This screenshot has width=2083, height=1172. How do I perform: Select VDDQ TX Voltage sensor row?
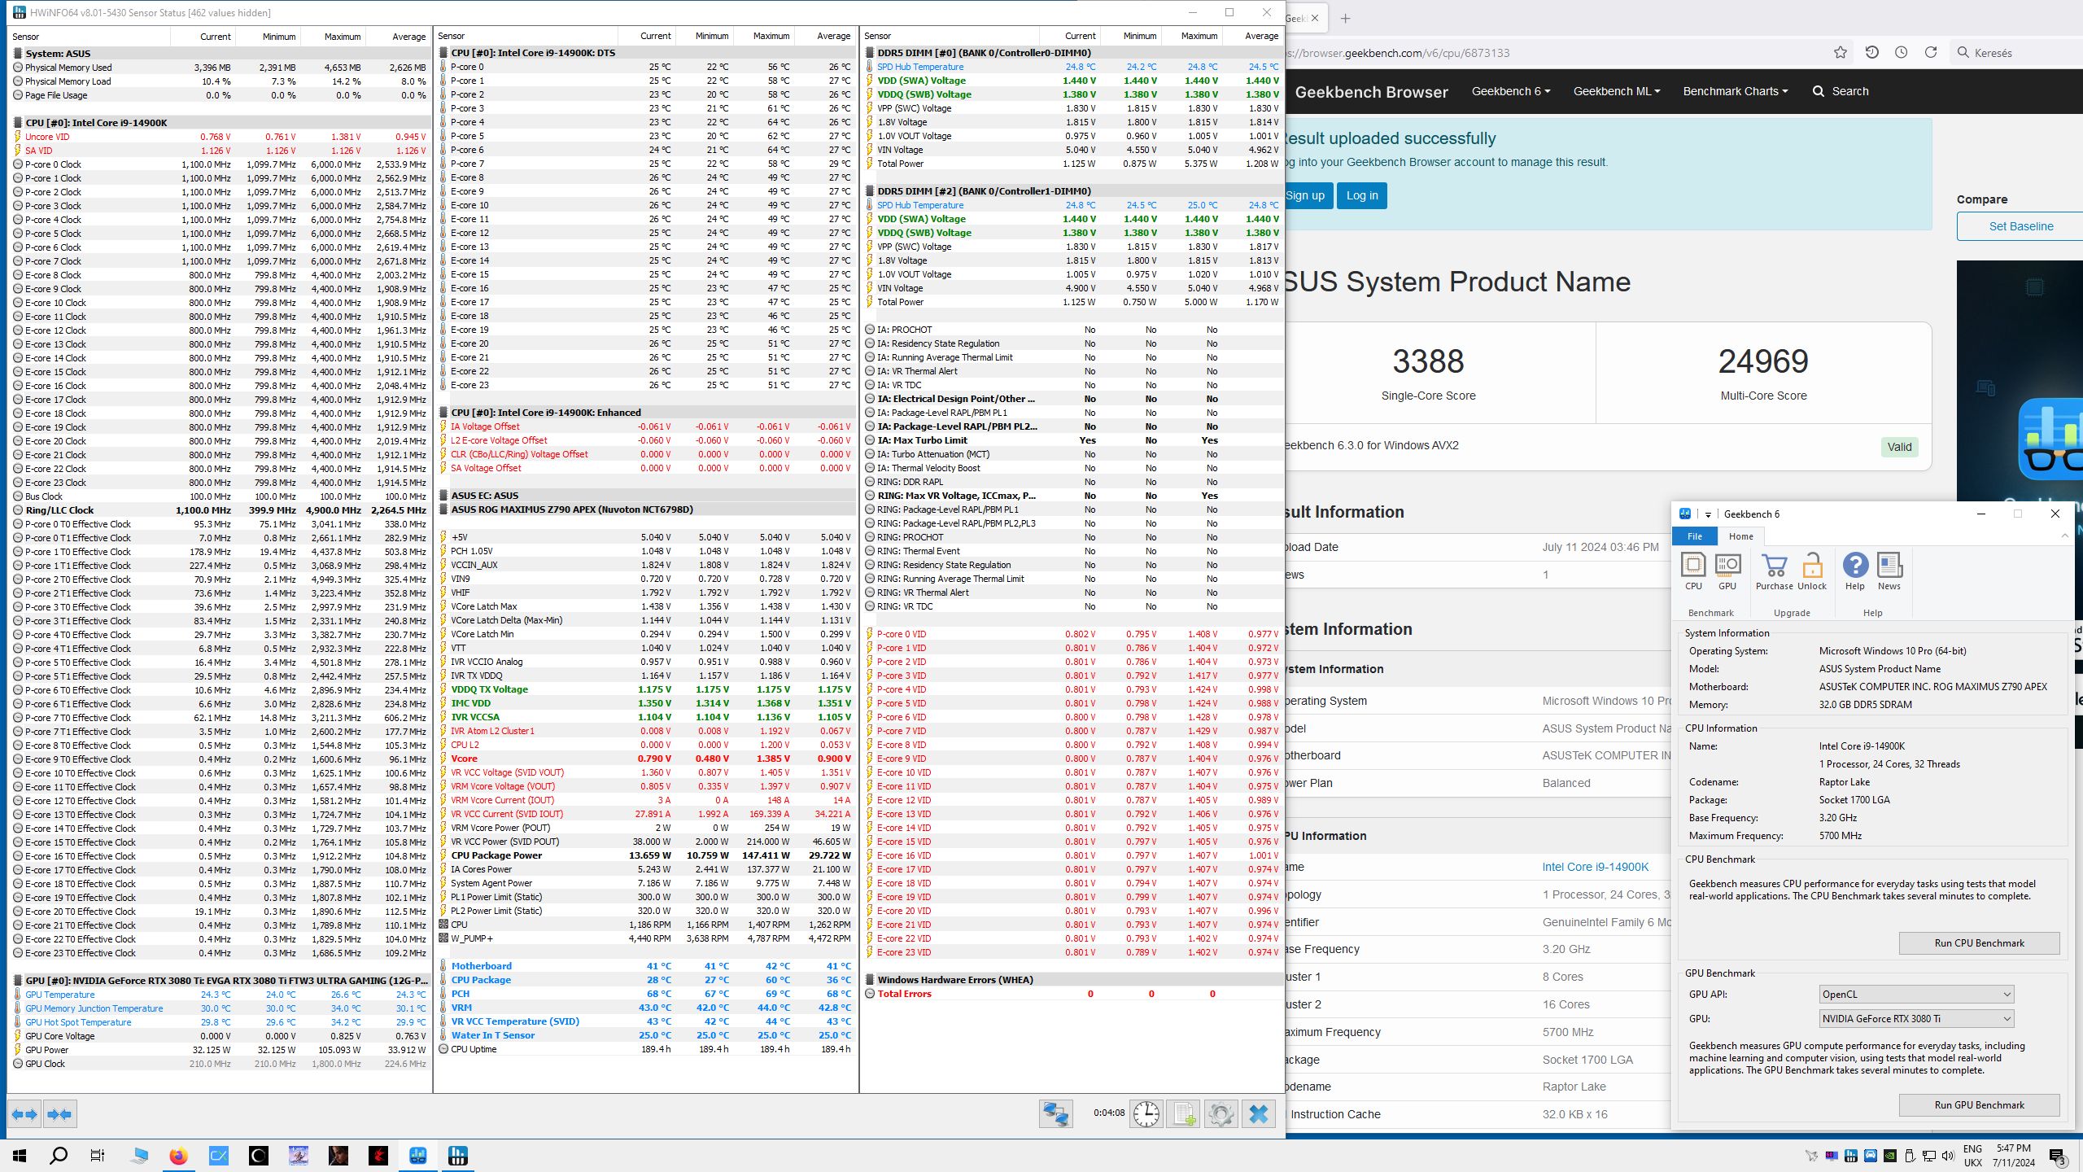tap(646, 689)
